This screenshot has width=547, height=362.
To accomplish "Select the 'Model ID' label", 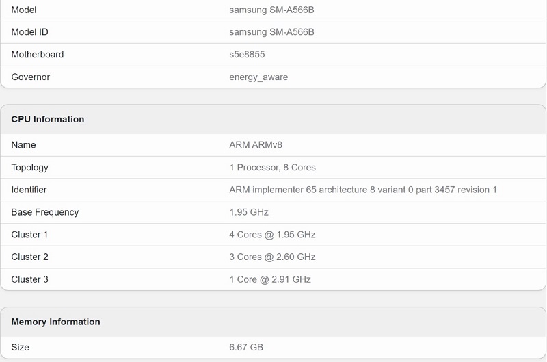I will (29, 32).
